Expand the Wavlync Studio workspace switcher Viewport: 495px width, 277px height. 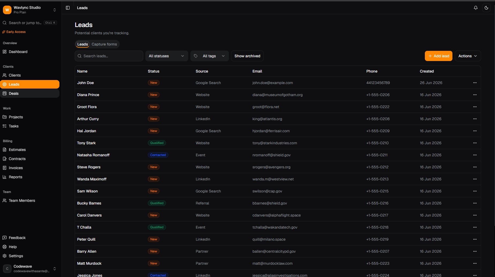30,10
